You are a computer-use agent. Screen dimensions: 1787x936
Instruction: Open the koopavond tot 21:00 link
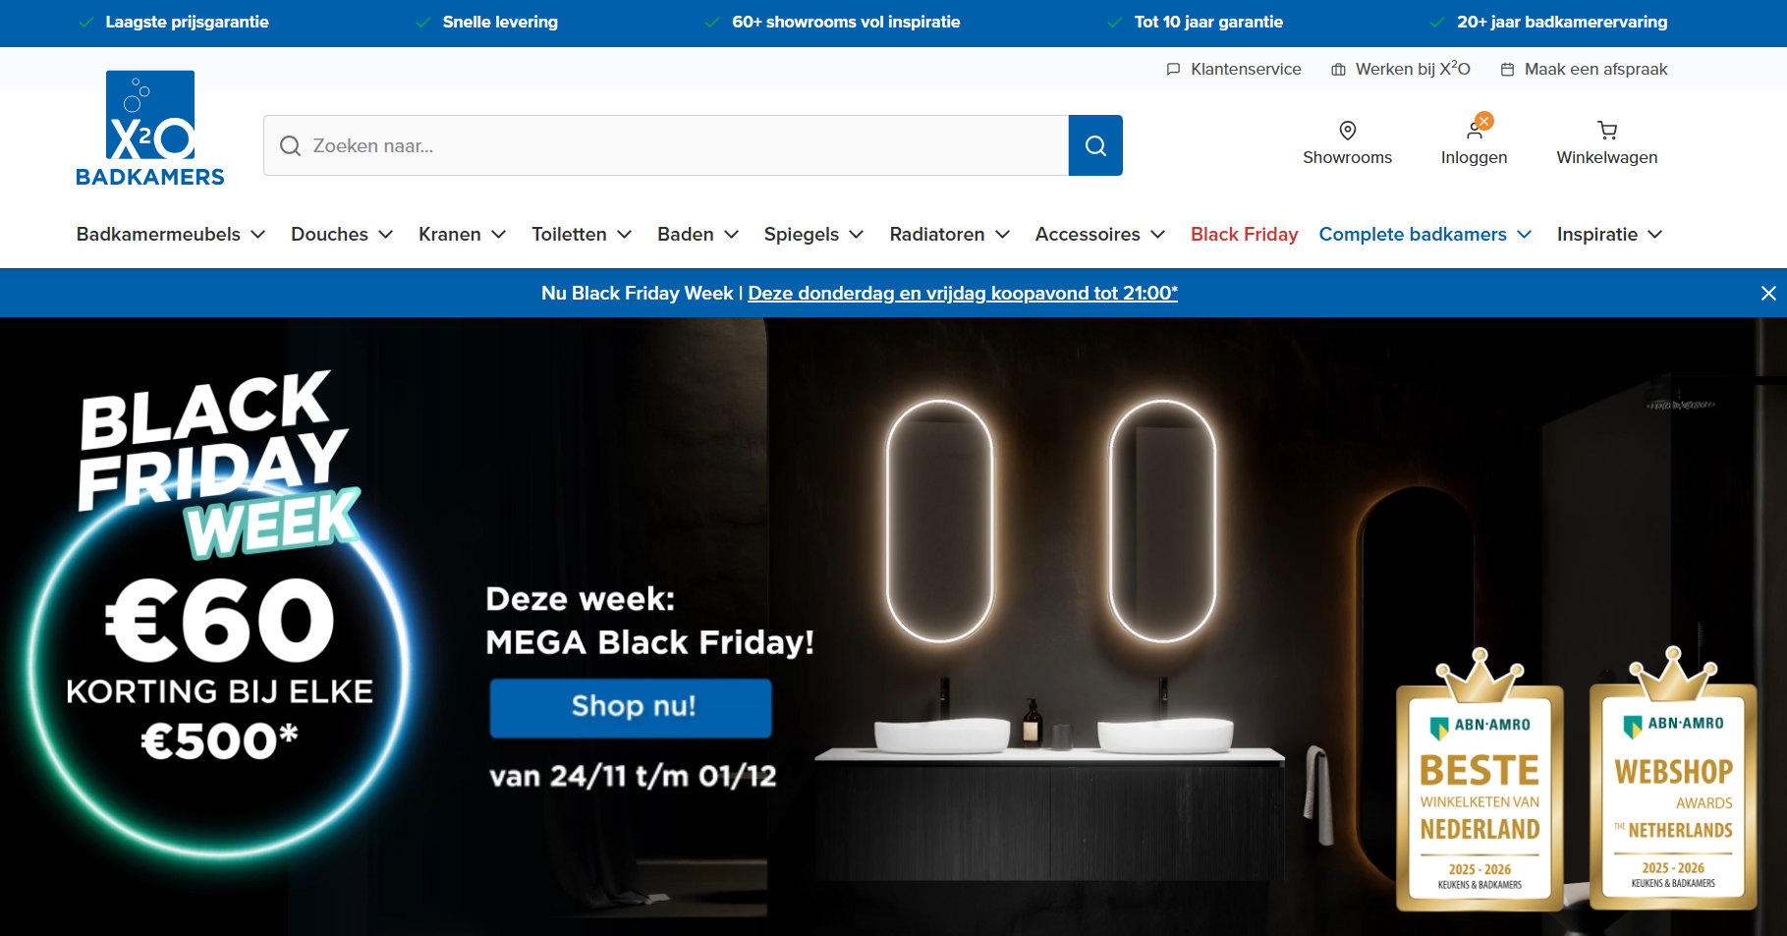(x=963, y=293)
